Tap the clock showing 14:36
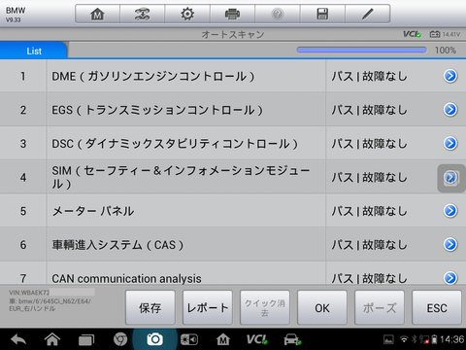The image size is (466, 350). [452, 339]
